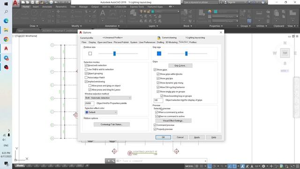Click the Match Properties color wheel icon

click(x=210, y=11)
